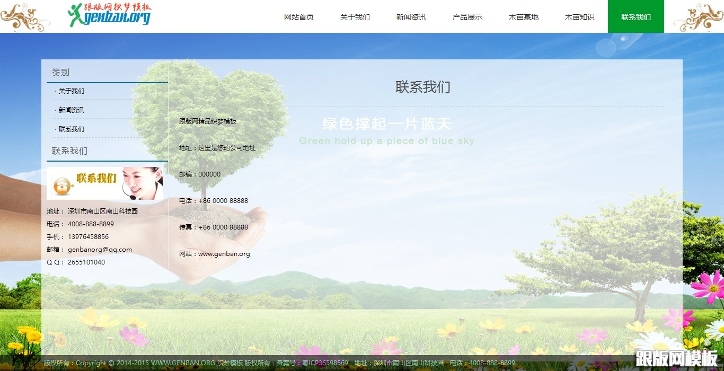Click the line 电话：+86 0000 88888
The height and width of the screenshot is (371, 724).
(214, 201)
